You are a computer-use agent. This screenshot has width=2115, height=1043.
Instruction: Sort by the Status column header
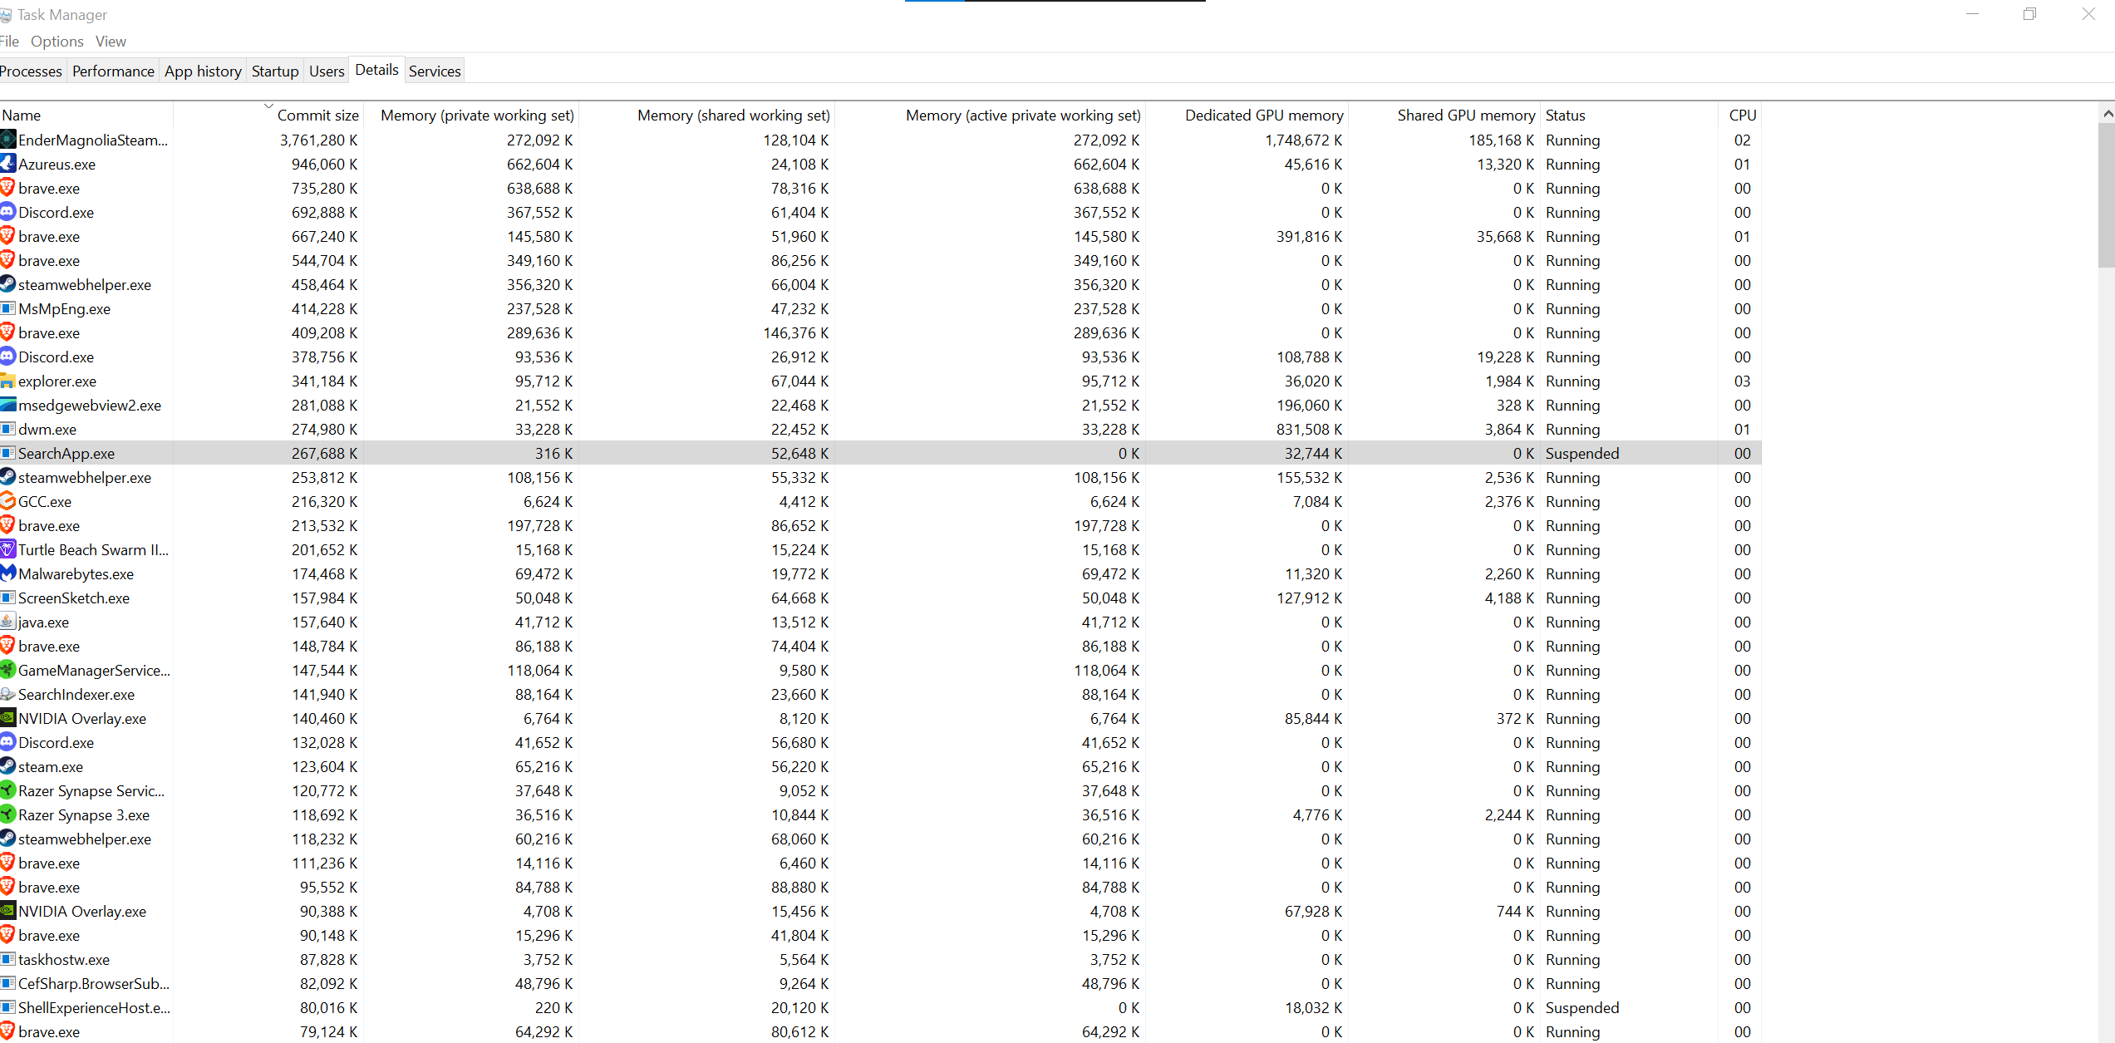[1629, 116]
